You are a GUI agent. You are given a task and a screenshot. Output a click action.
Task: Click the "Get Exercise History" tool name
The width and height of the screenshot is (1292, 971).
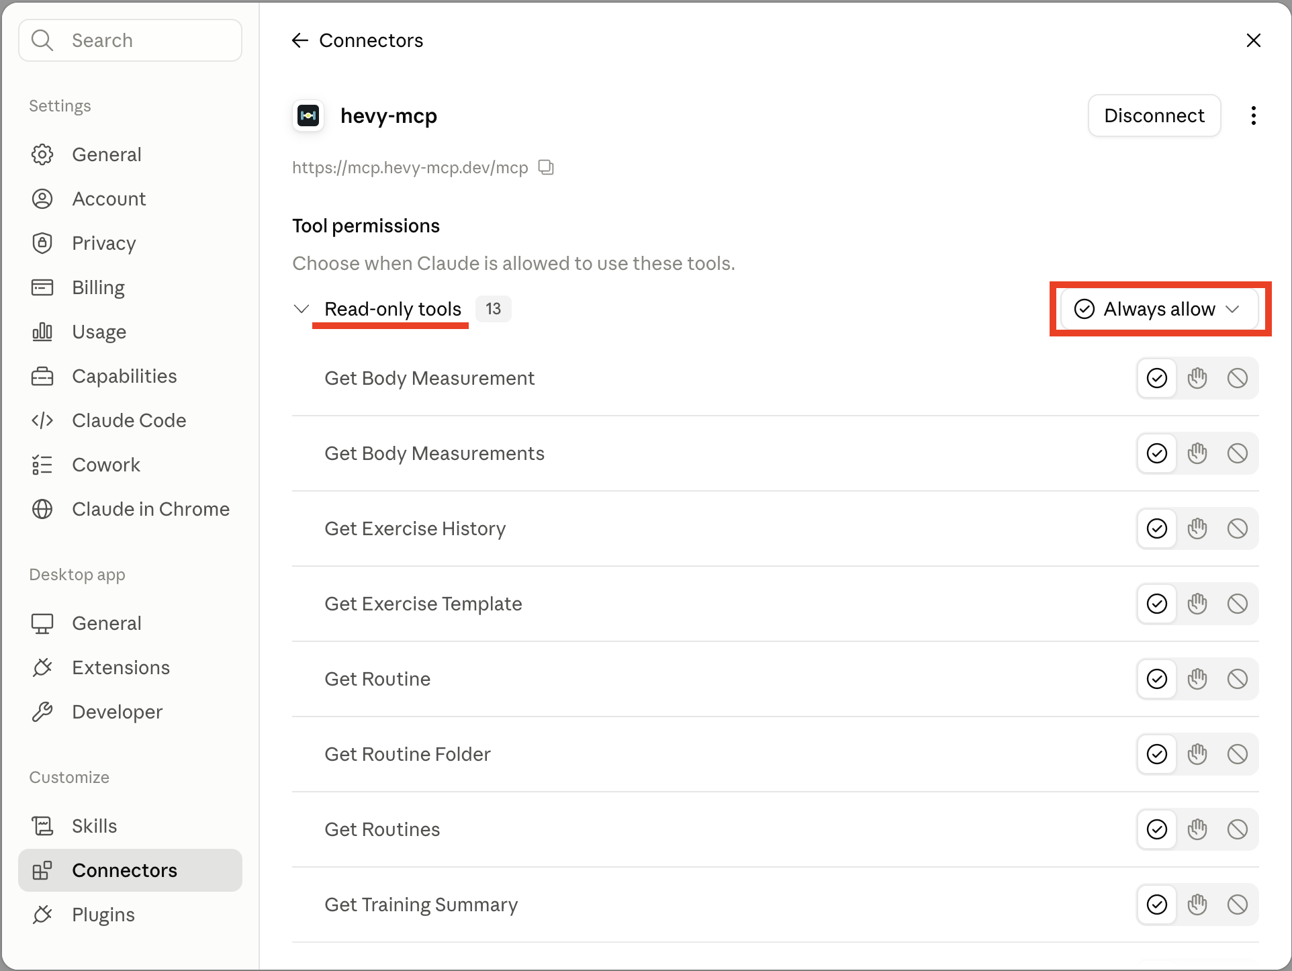point(415,528)
